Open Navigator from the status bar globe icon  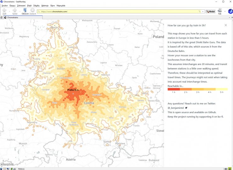[x=1, y=169]
